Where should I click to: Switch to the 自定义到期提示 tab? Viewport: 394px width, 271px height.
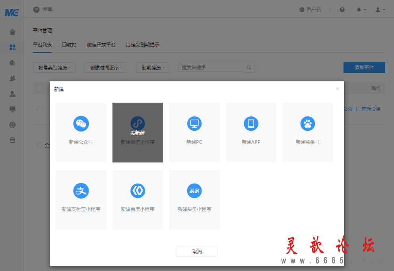pos(143,45)
